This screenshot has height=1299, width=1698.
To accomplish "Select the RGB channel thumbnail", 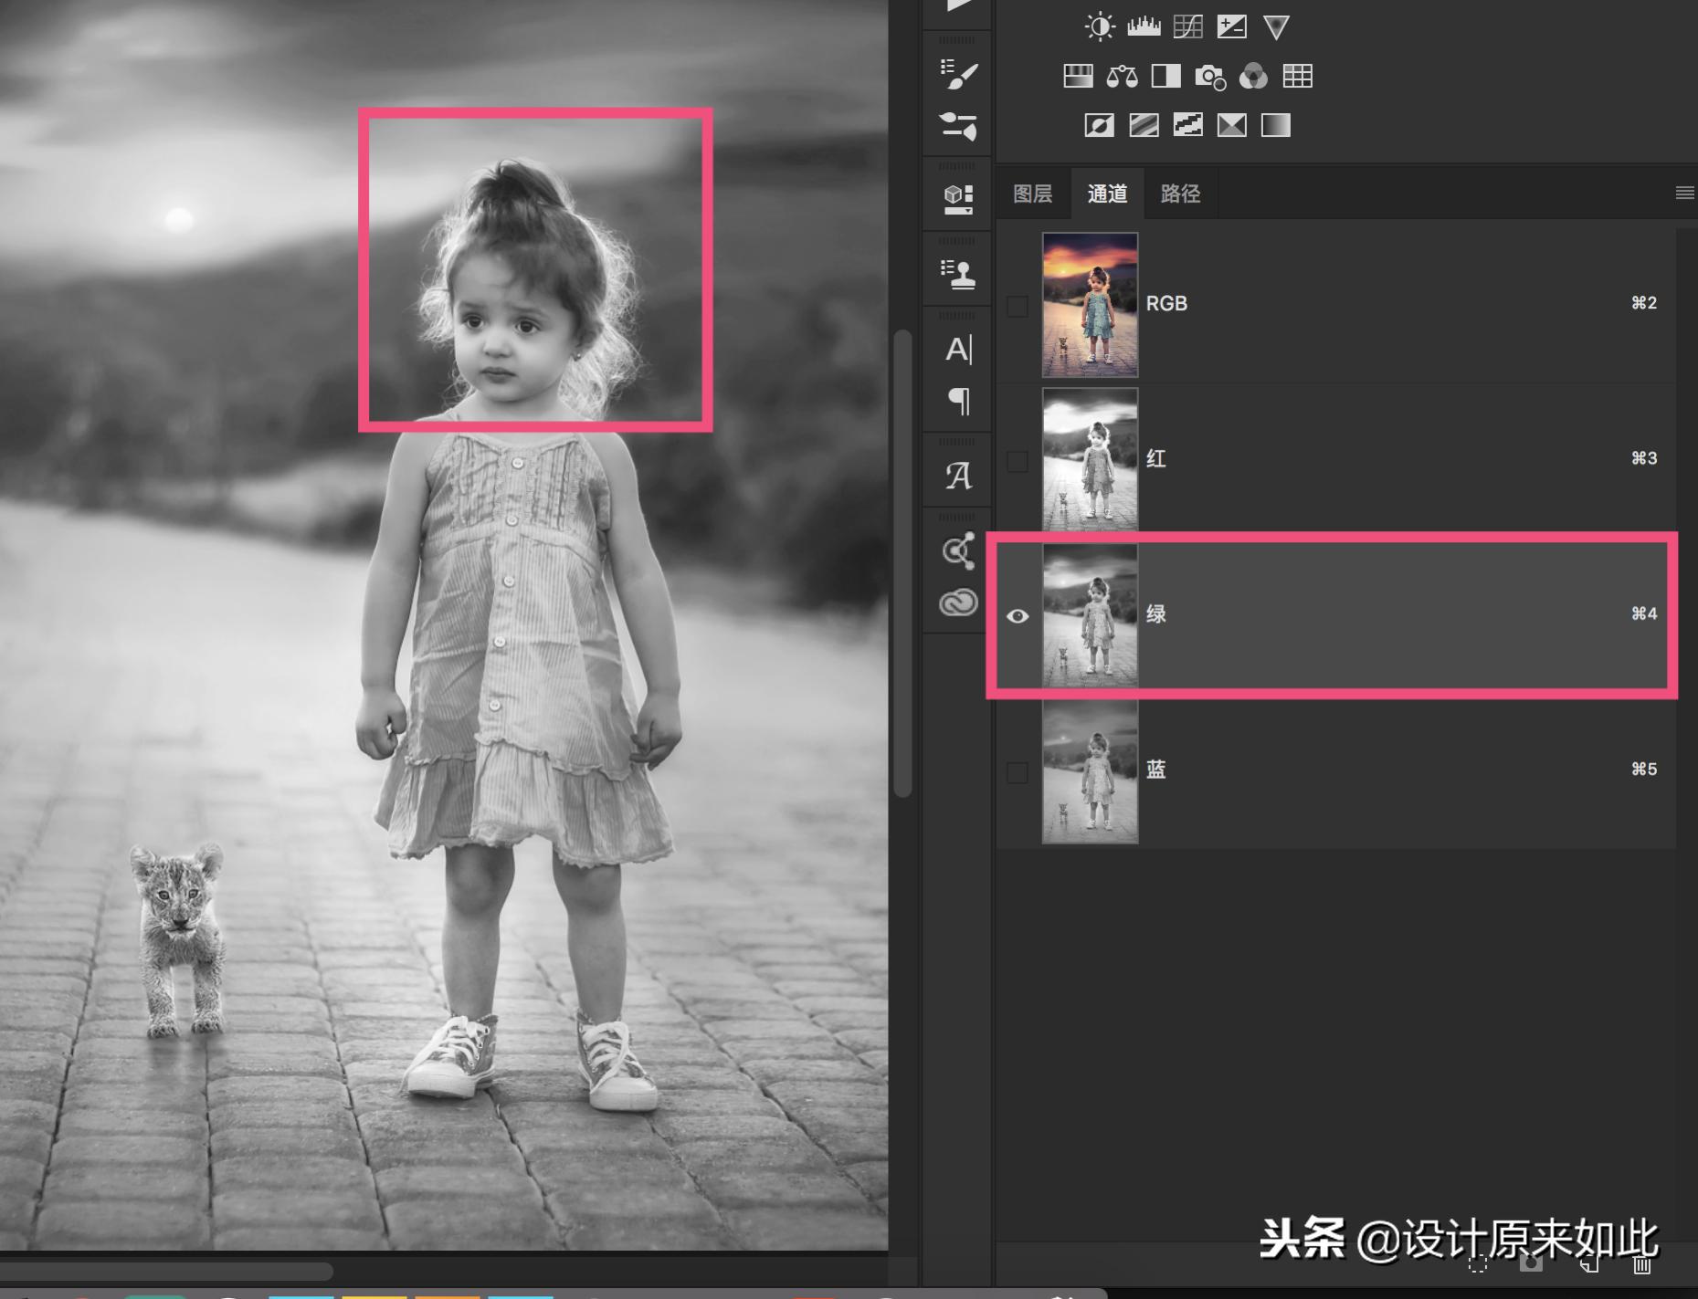I will point(1091,304).
